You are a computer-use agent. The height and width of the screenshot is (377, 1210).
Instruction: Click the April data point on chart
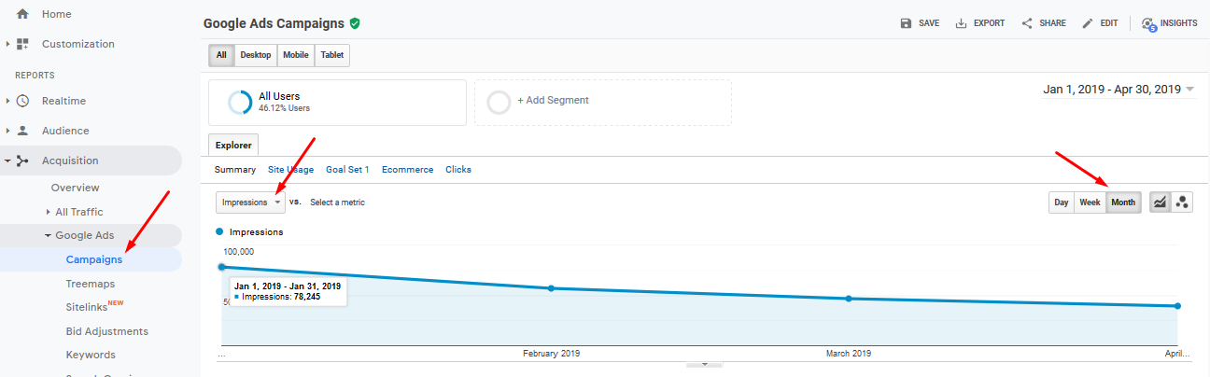point(1178,306)
